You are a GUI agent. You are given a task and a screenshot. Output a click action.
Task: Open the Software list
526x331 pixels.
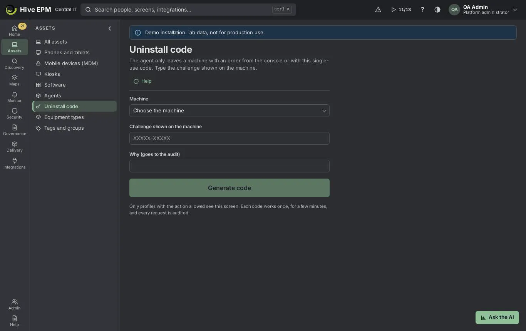pos(74,85)
